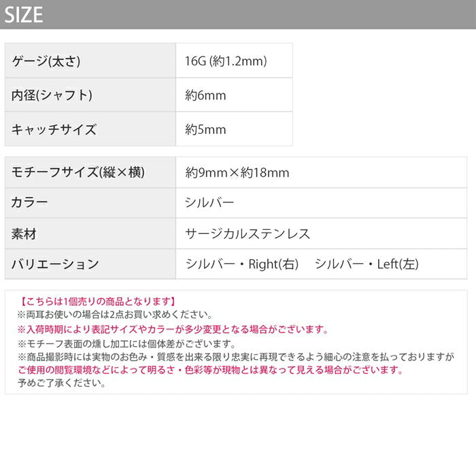
Task: Select the 約5mm catch size value
Action: [x=205, y=129]
